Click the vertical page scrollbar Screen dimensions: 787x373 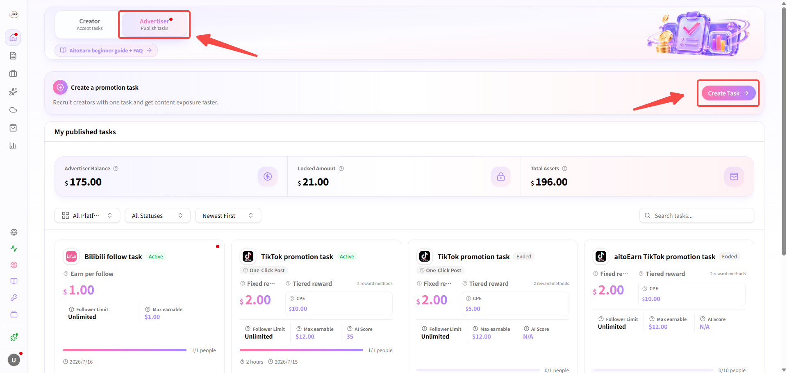[784, 131]
